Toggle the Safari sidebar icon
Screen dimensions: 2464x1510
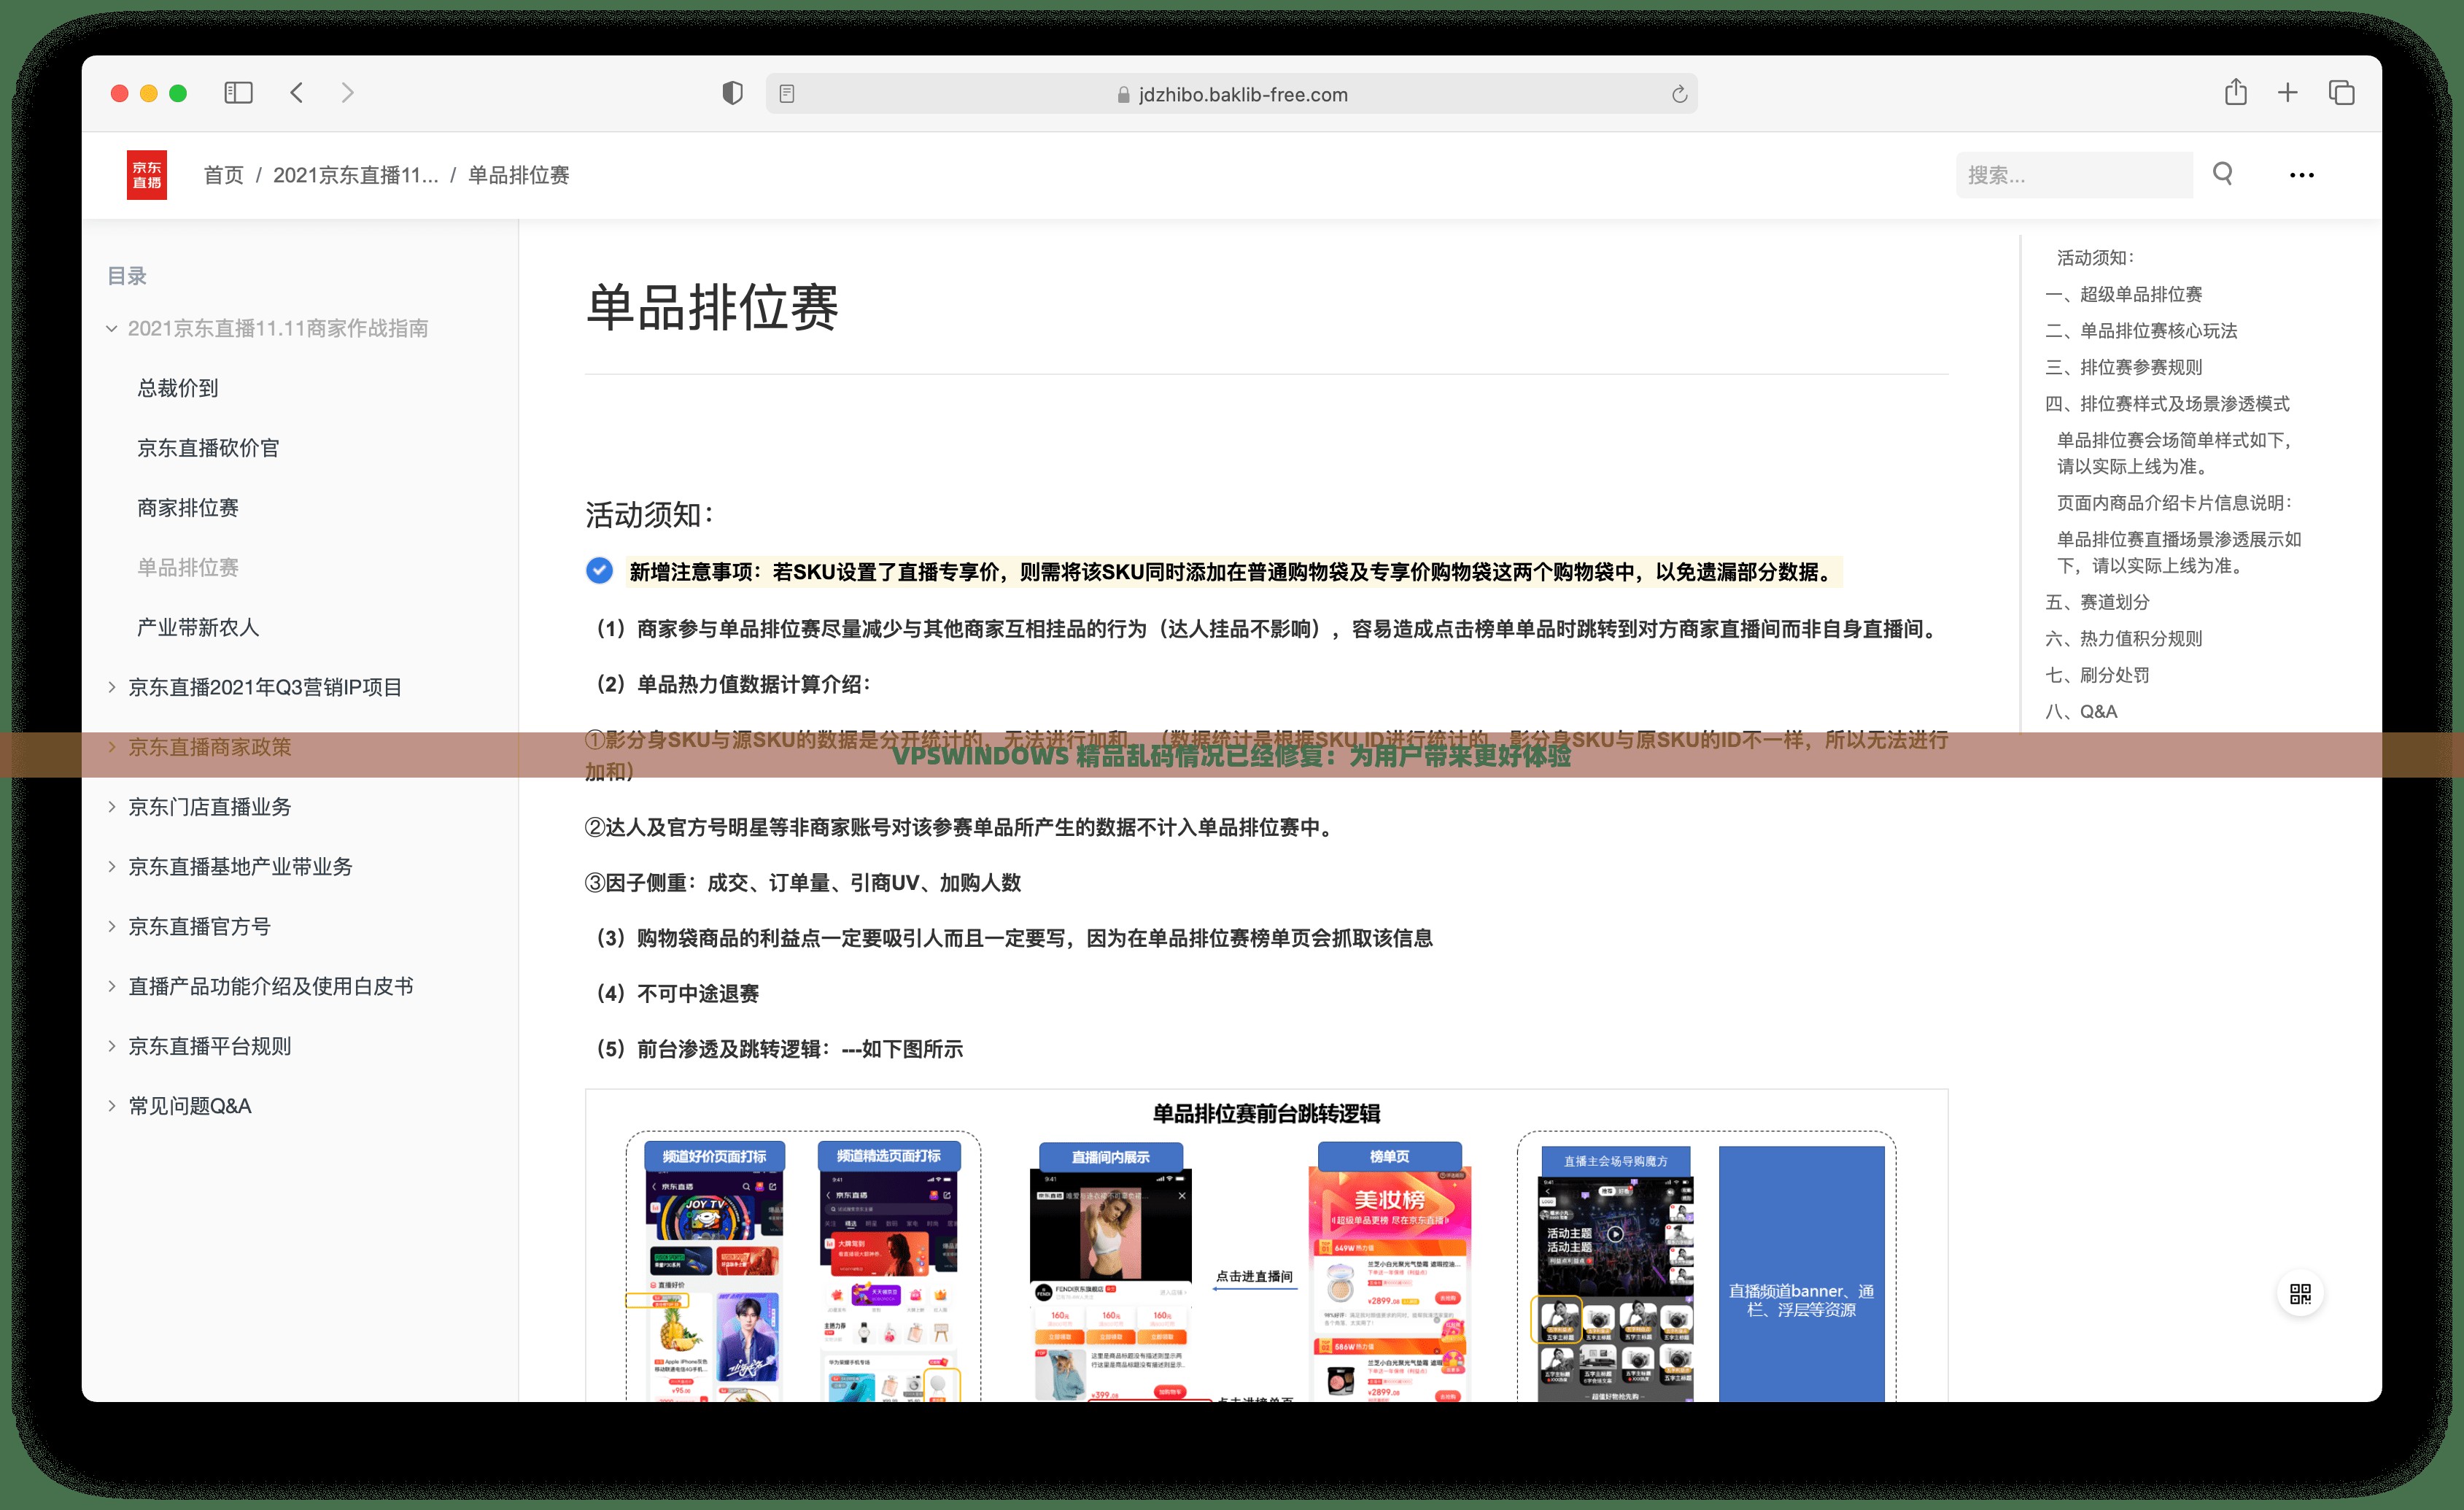pyautogui.click(x=238, y=93)
